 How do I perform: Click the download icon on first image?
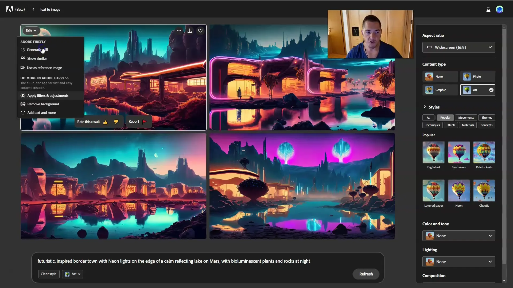[189, 31]
